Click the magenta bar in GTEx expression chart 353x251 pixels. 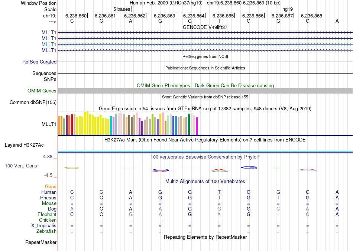tap(197, 126)
